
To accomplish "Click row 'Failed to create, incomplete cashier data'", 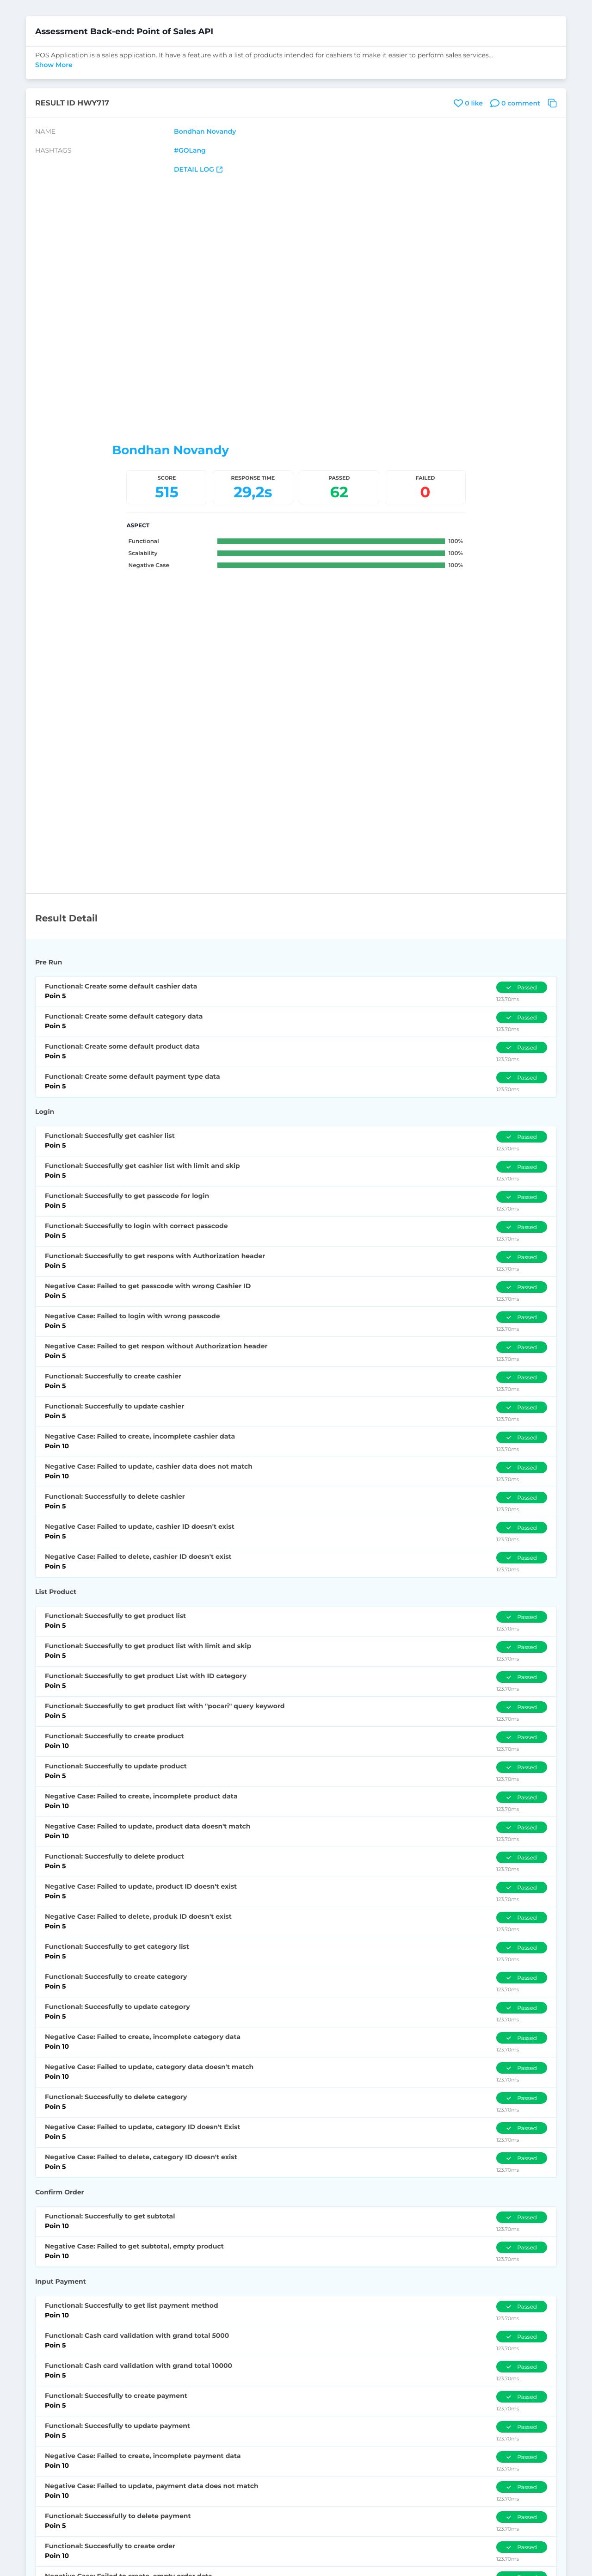I will coord(296,1441).
